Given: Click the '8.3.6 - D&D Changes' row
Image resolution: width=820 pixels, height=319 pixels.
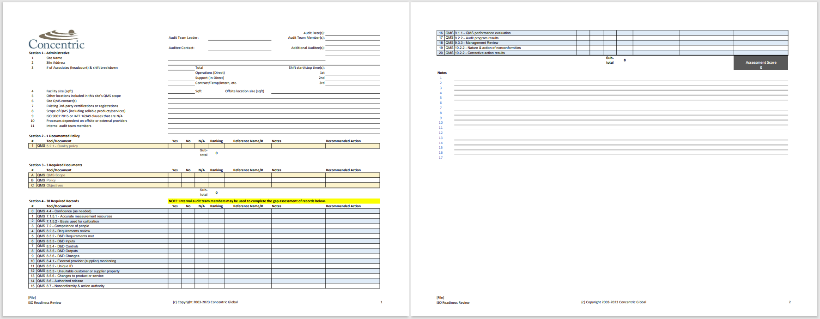Looking at the screenshot, I should click(x=204, y=256).
